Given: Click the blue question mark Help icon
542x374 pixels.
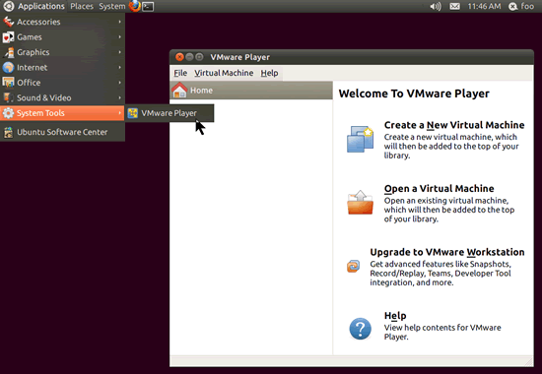Looking at the screenshot, I should 360,329.
